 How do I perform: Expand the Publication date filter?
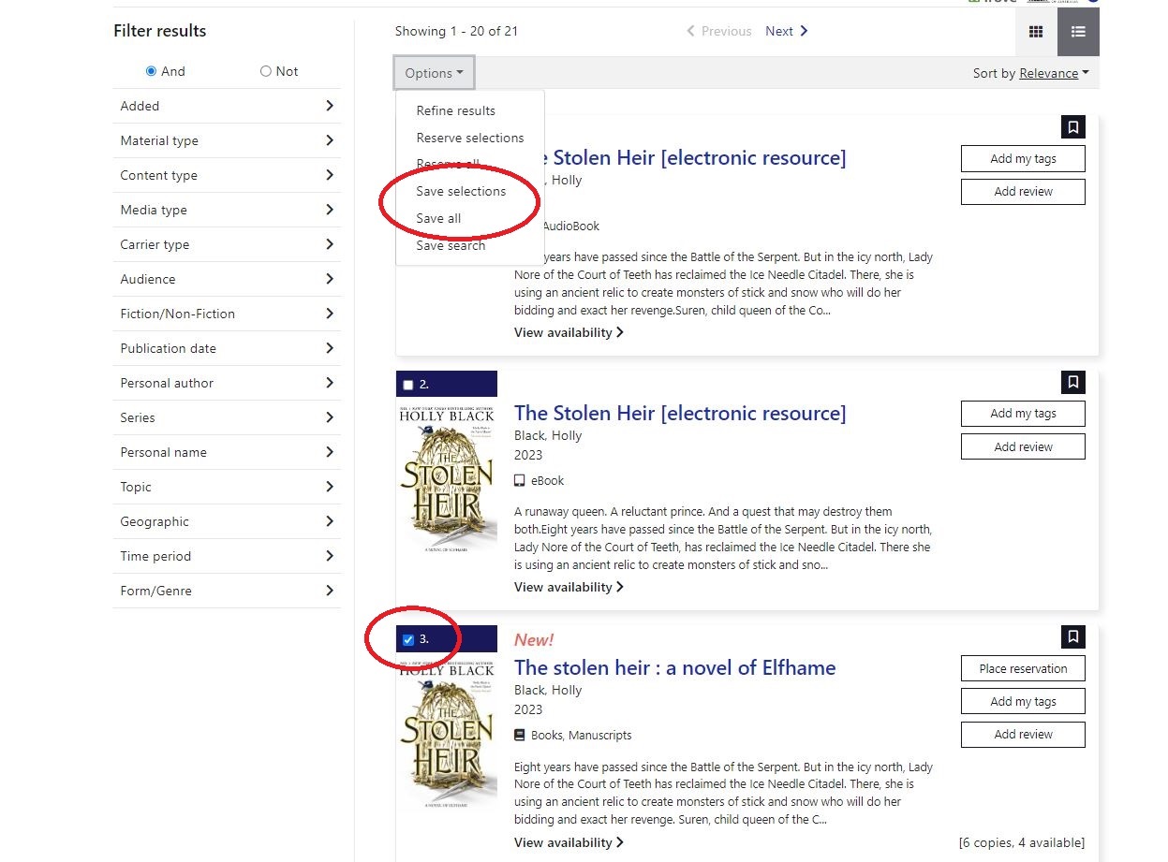pos(227,348)
